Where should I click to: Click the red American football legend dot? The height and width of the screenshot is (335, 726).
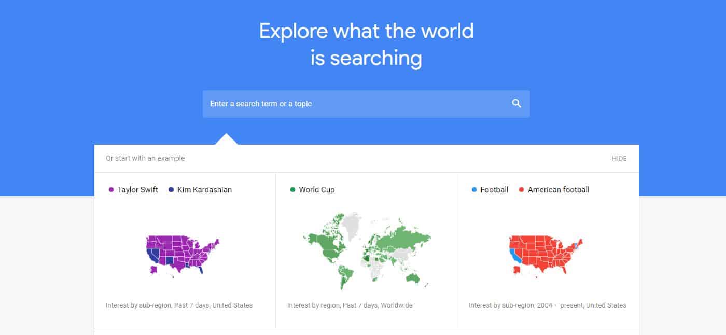pyautogui.click(x=521, y=190)
